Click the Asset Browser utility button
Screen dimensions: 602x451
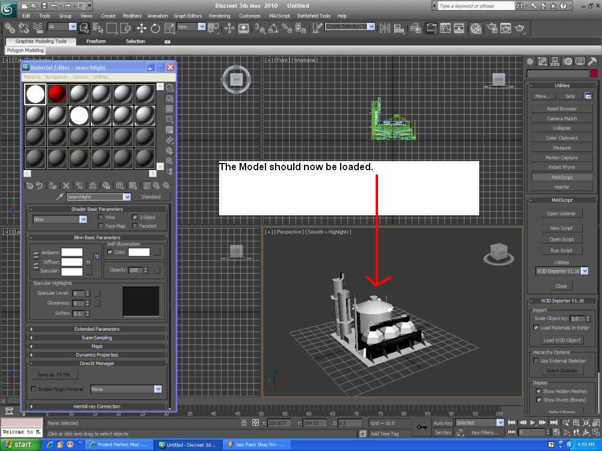[562, 109]
